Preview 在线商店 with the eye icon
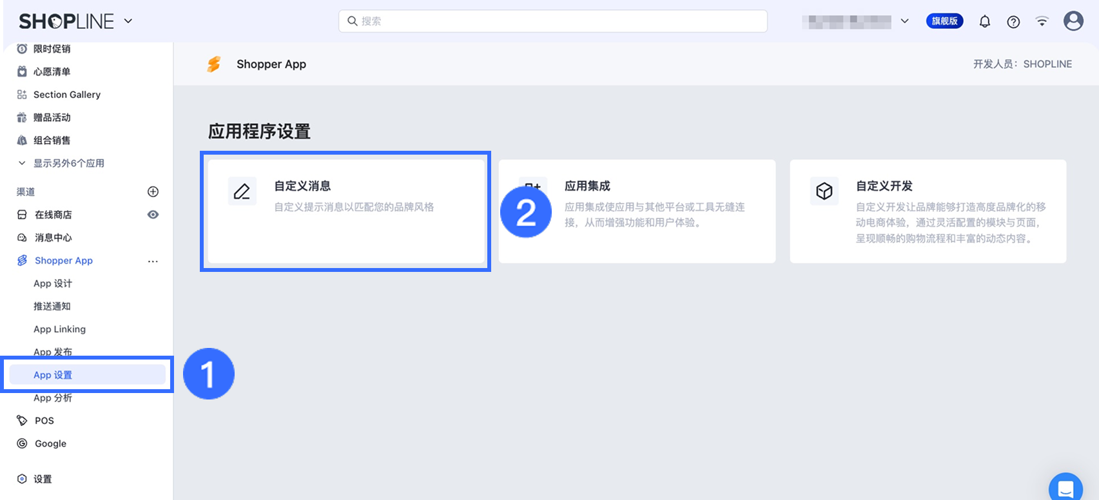 coord(153,215)
